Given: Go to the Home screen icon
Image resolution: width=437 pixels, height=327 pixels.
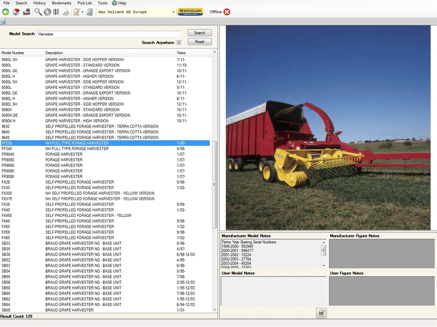Looking at the screenshot, I should coord(16,12).
